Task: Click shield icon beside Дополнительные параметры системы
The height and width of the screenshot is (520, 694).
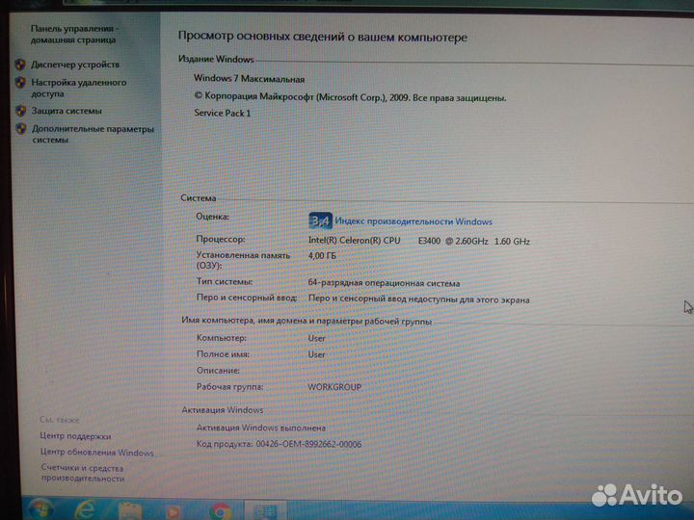Action: click(x=21, y=129)
